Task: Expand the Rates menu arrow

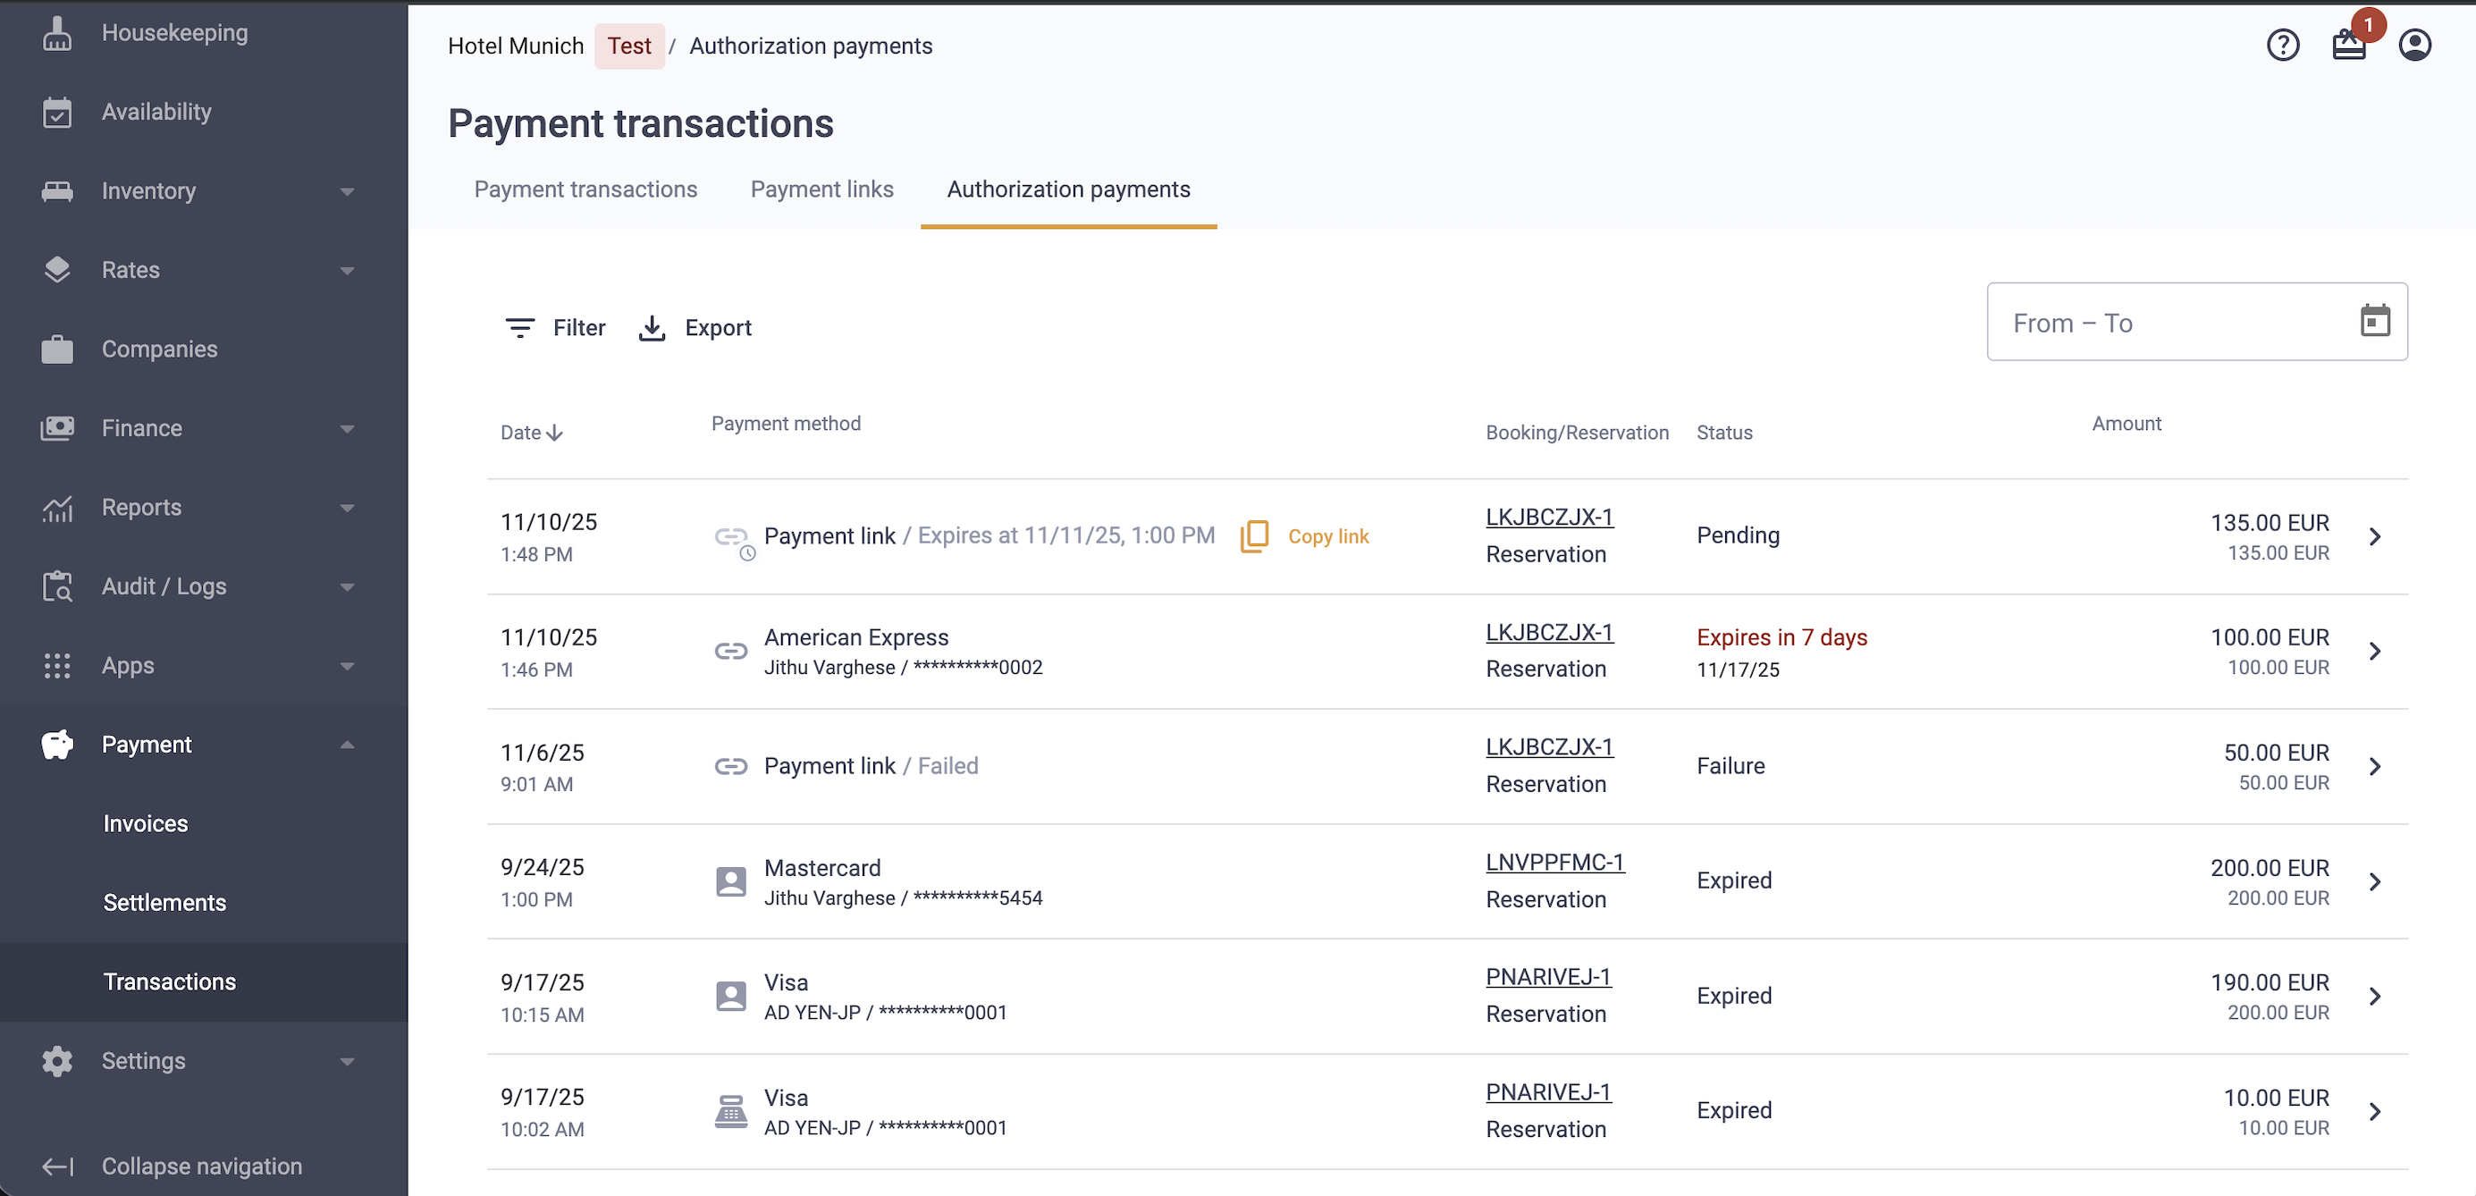Action: [x=347, y=270]
